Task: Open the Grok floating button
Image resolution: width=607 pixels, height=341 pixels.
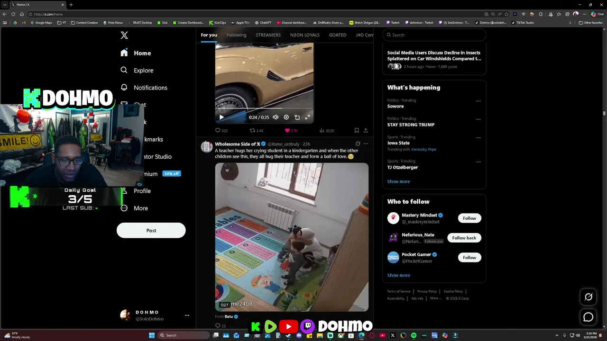Action: click(x=589, y=297)
